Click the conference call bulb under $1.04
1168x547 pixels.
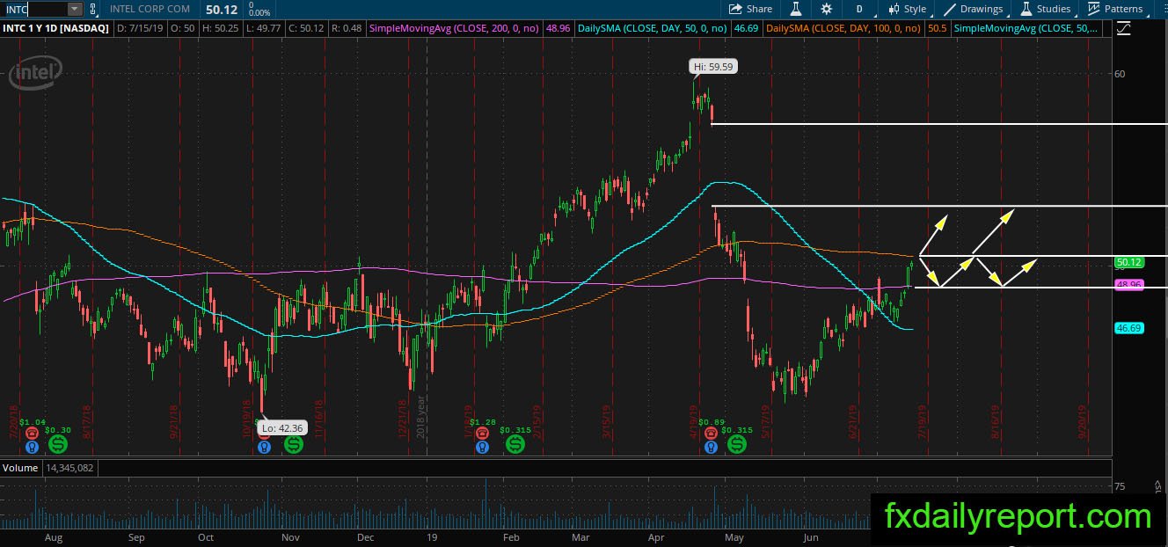(33, 447)
